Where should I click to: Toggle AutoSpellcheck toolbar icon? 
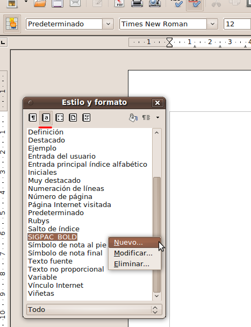pyautogui.click(x=195, y=4)
